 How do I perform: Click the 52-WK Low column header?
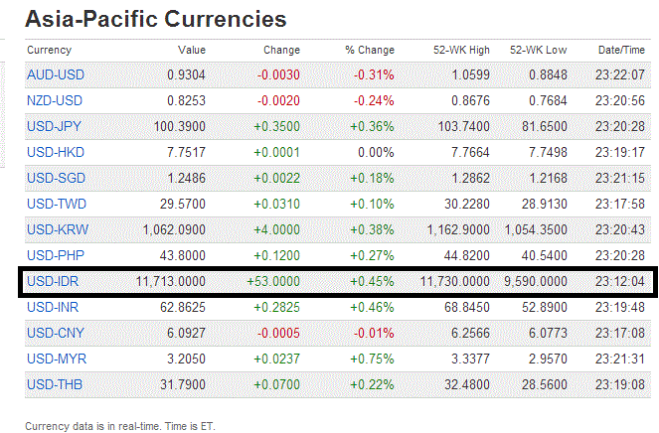point(540,50)
